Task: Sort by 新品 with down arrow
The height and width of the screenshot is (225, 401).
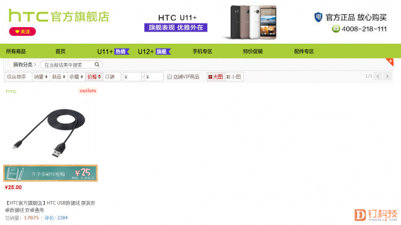Action: coord(59,76)
